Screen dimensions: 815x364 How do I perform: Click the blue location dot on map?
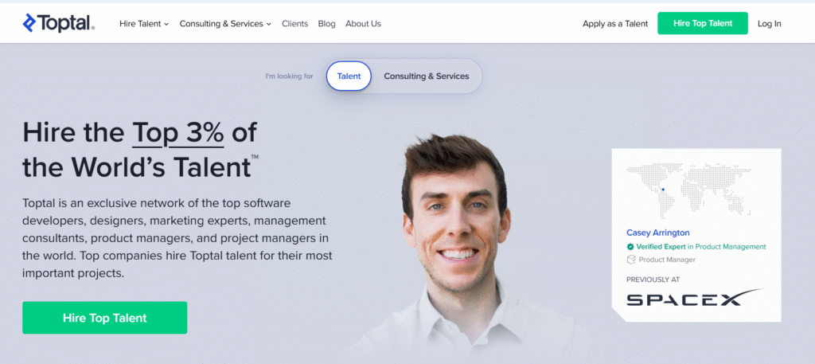pyautogui.click(x=663, y=190)
